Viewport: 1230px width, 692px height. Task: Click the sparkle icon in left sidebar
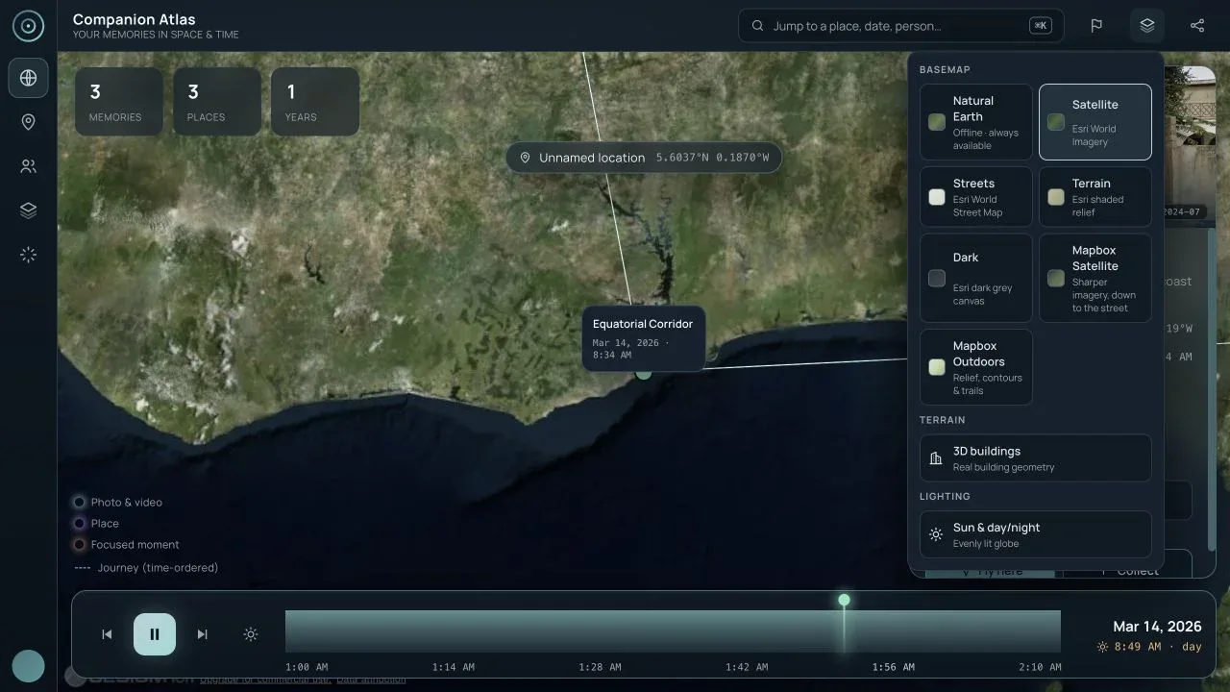click(28, 255)
